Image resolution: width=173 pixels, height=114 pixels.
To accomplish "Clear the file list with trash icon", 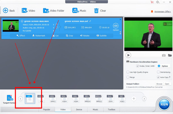I will [96, 11].
